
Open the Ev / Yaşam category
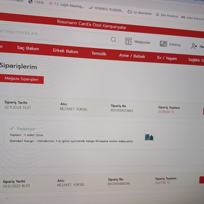167,58
